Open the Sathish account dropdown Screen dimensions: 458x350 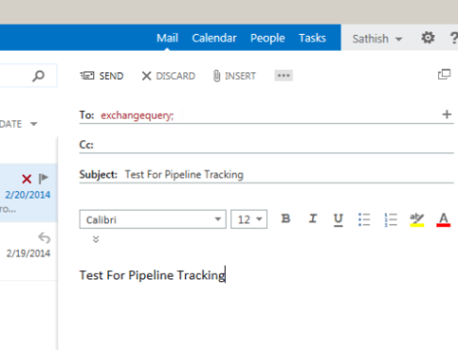(x=377, y=39)
